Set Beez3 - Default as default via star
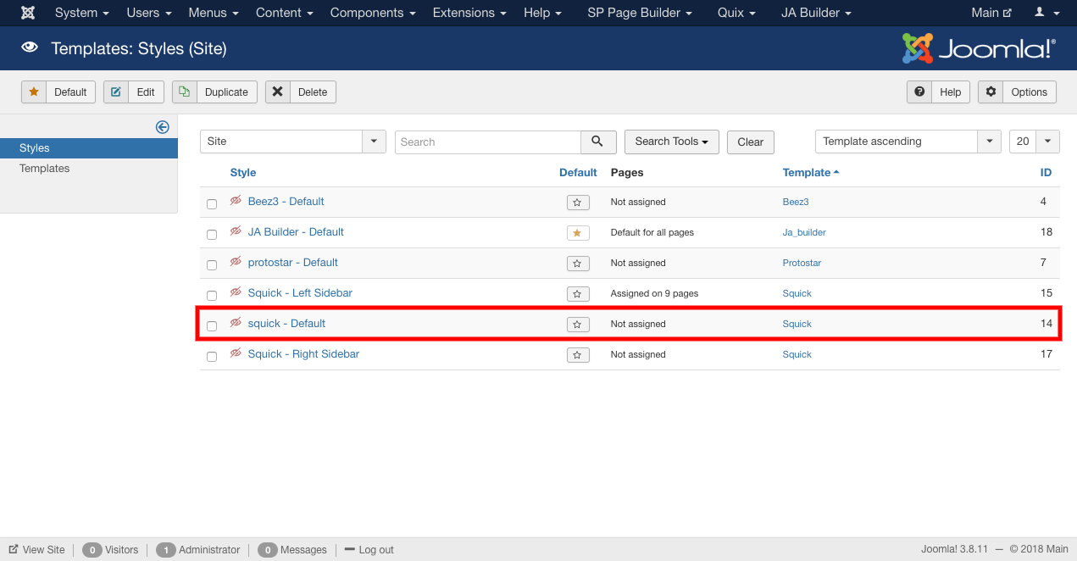Screen dimensions: 1077x561 click(577, 203)
